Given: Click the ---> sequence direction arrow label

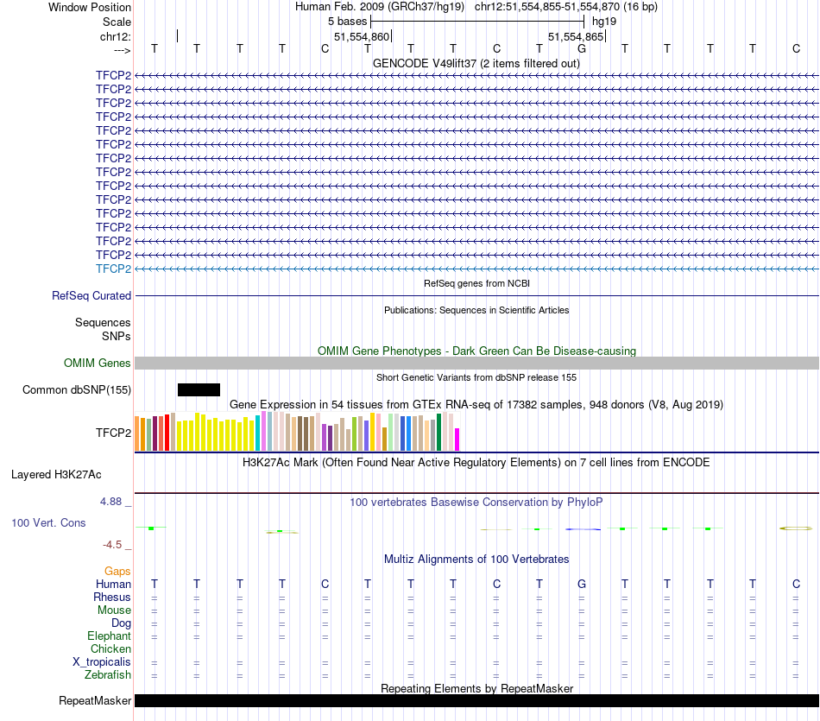Looking at the screenshot, I should point(122,50).
